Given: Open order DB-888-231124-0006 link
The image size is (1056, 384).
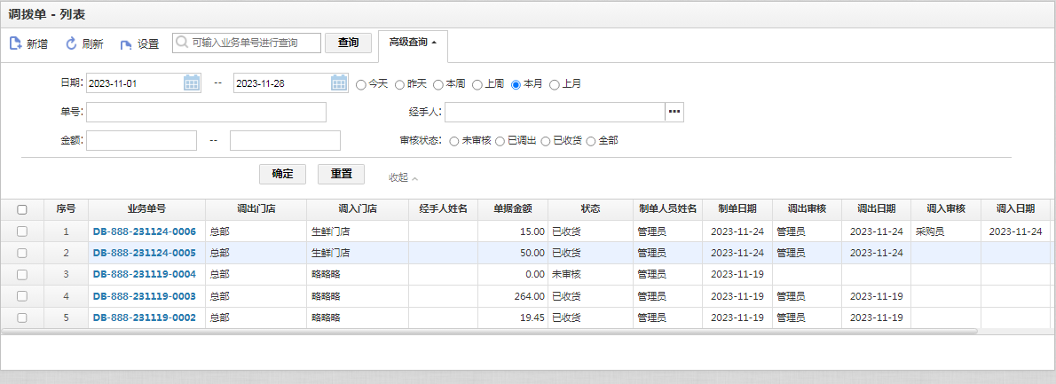Looking at the screenshot, I should [144, 231].
